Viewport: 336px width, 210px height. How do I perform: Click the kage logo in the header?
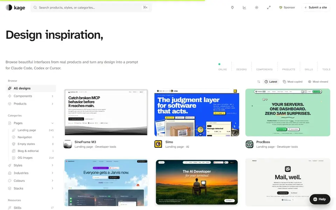click(15, 7)
